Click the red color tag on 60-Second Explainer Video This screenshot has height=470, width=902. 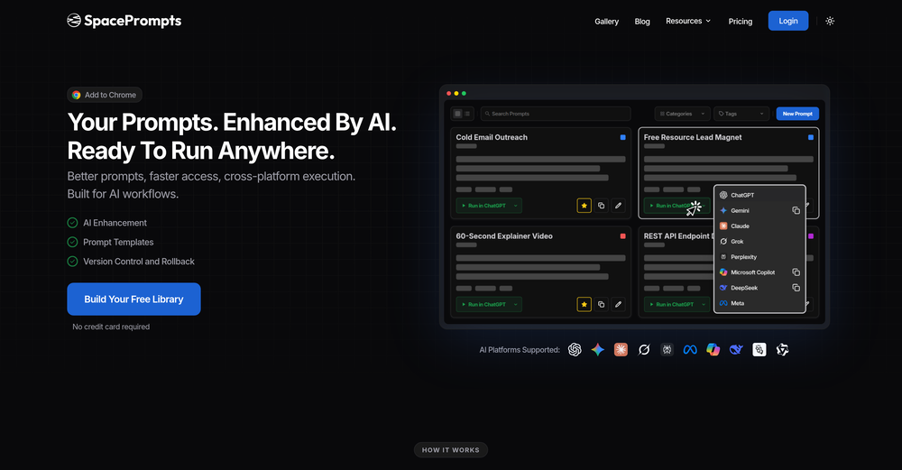[622, 236]
